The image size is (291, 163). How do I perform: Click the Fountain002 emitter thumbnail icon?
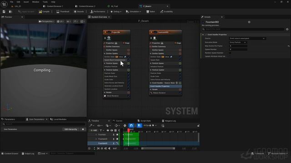[x=155, y=38]
